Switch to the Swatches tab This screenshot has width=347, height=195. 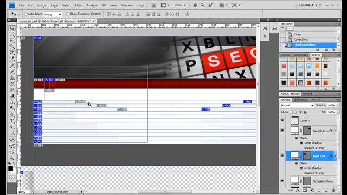pos(300,55)
